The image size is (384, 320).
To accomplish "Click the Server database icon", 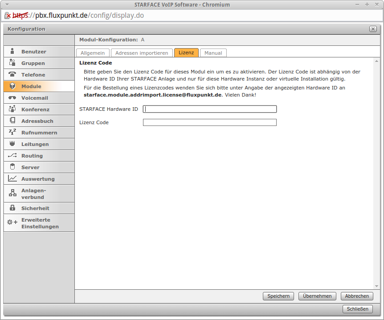I will point(12,166).
